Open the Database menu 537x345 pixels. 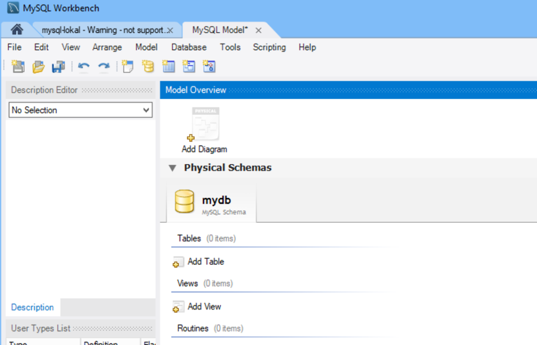(x=189, y=47)
